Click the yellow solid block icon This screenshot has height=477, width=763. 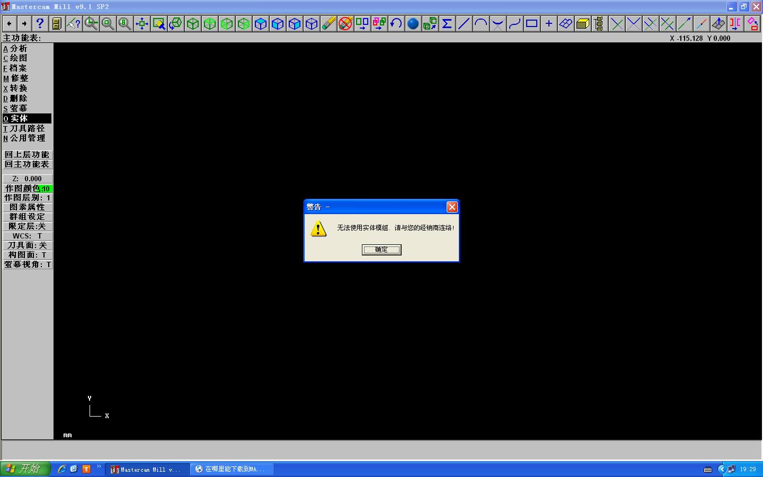(x=583, y=23)
